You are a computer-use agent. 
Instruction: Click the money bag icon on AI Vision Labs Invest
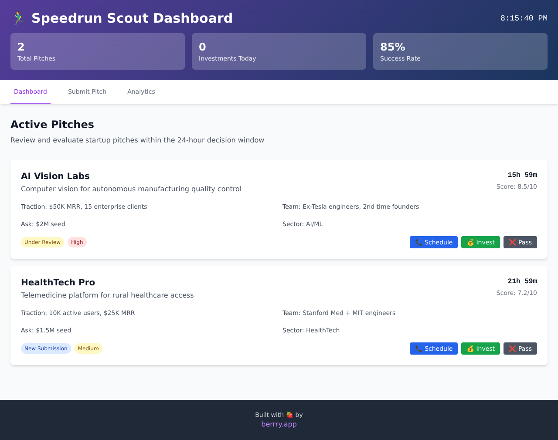pyautogui.click(x=470, y=242)
